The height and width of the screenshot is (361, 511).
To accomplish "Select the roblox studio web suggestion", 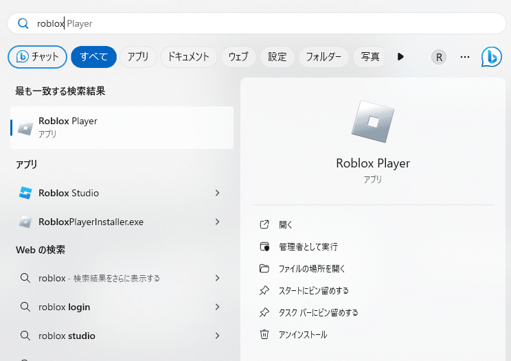I will [122, 336].
